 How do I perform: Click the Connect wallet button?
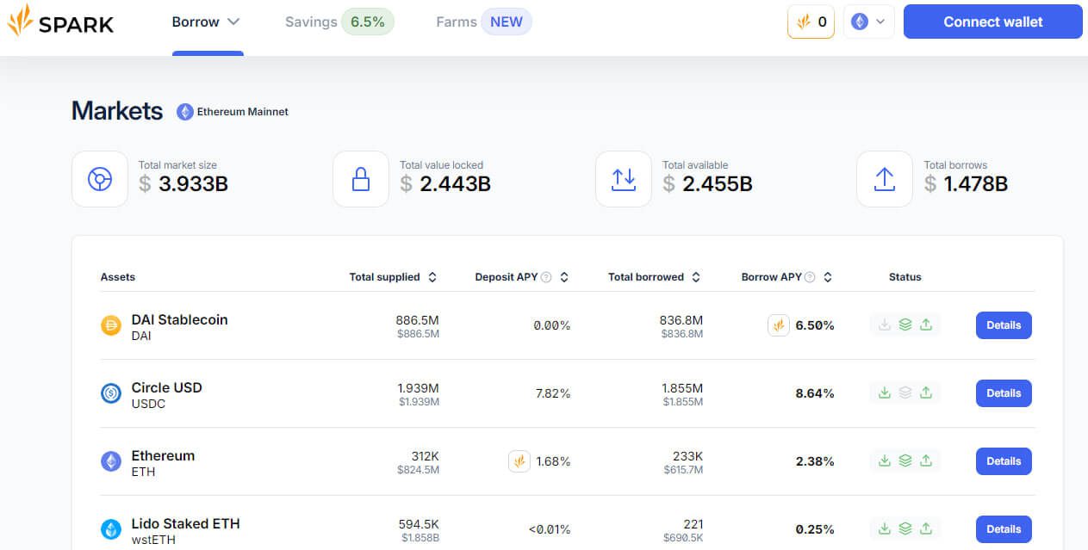click(x=993, y=22)
